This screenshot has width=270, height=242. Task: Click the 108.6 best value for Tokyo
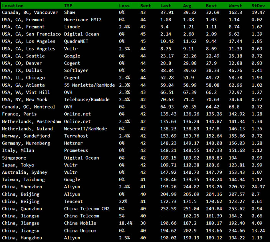coord(212,165)
